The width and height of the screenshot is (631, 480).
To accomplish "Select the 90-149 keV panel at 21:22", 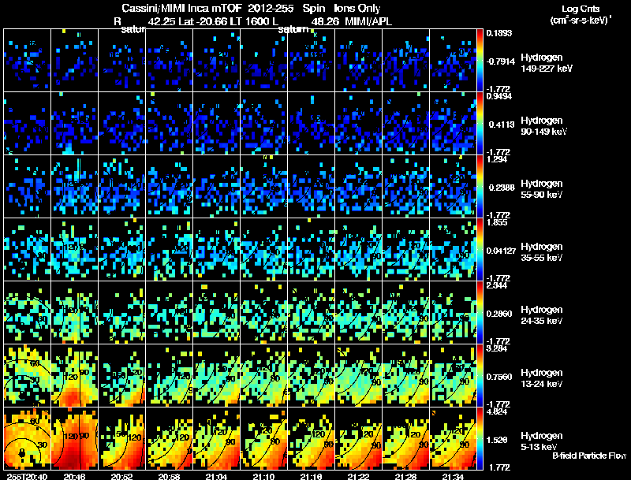I will (x=359, y=123).
